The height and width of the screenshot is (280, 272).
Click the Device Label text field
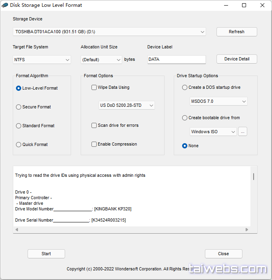(x=177, y=60)
